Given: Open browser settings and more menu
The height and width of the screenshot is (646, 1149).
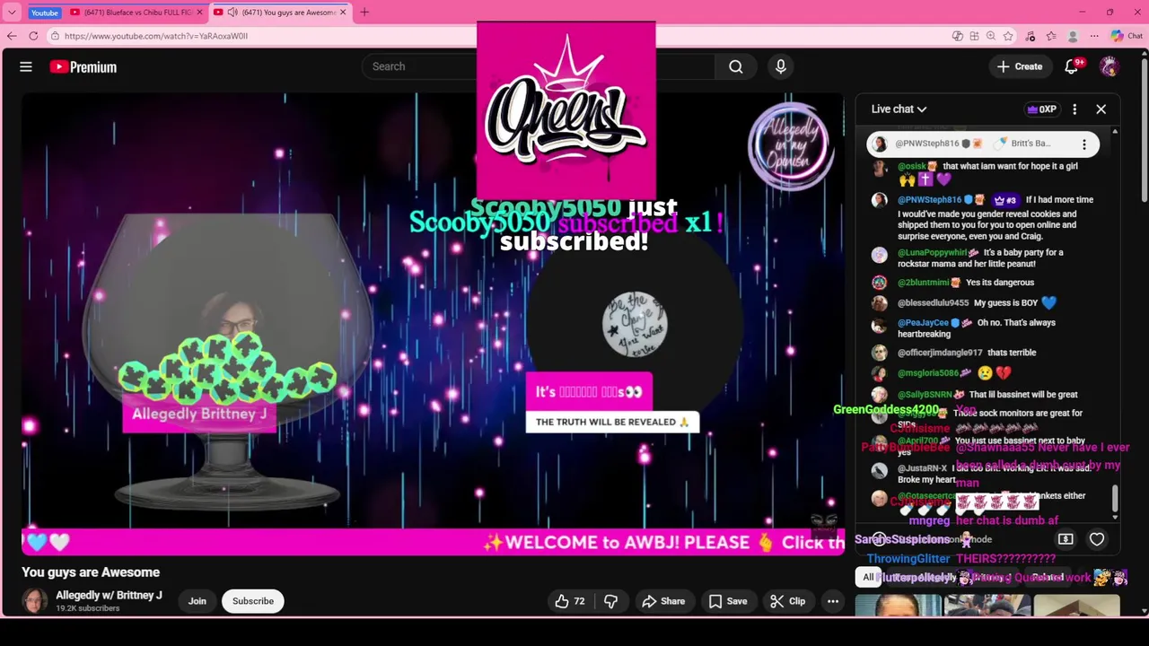Looking at the screenshot, I should (x=1094, y=36).
